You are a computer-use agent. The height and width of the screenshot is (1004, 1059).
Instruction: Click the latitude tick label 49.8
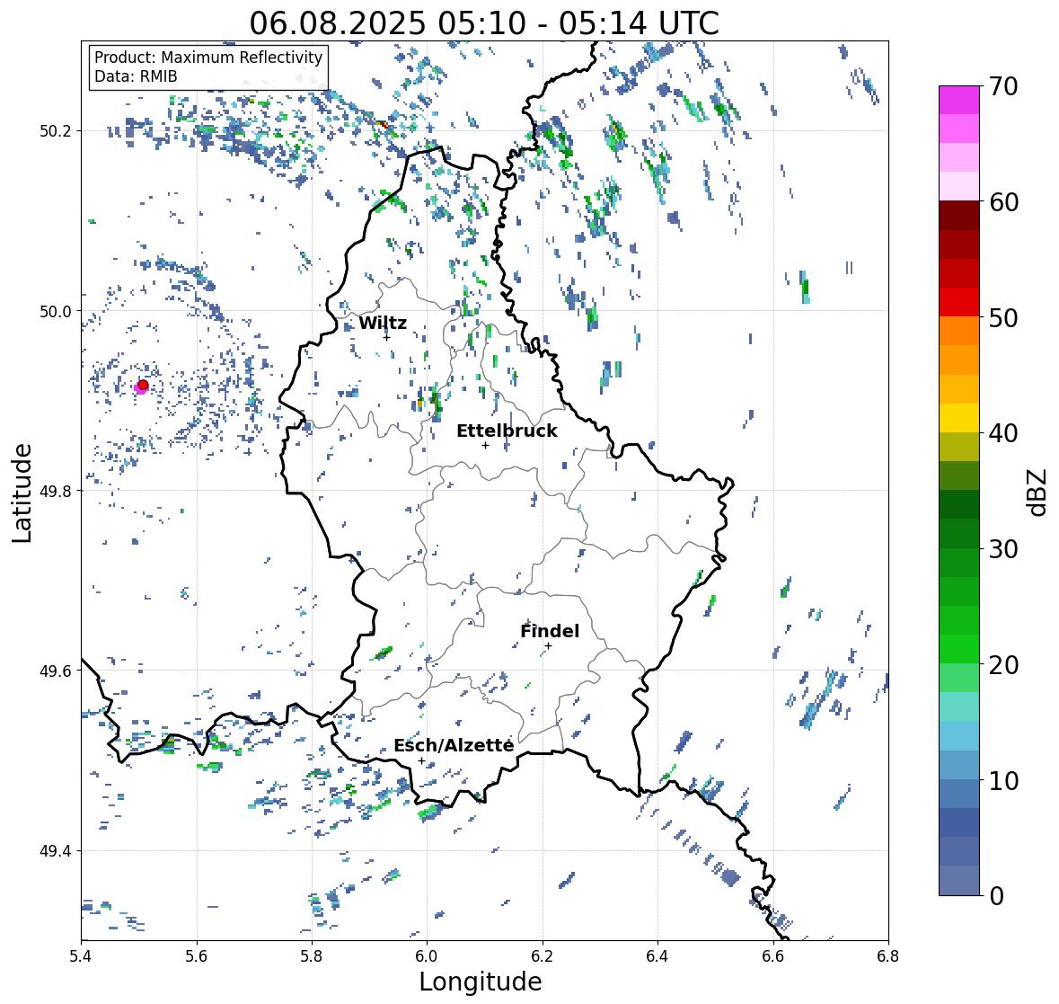coord(56,491)
